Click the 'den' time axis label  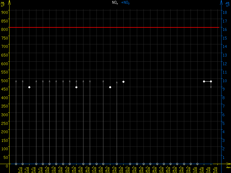(x=228, y=167)
